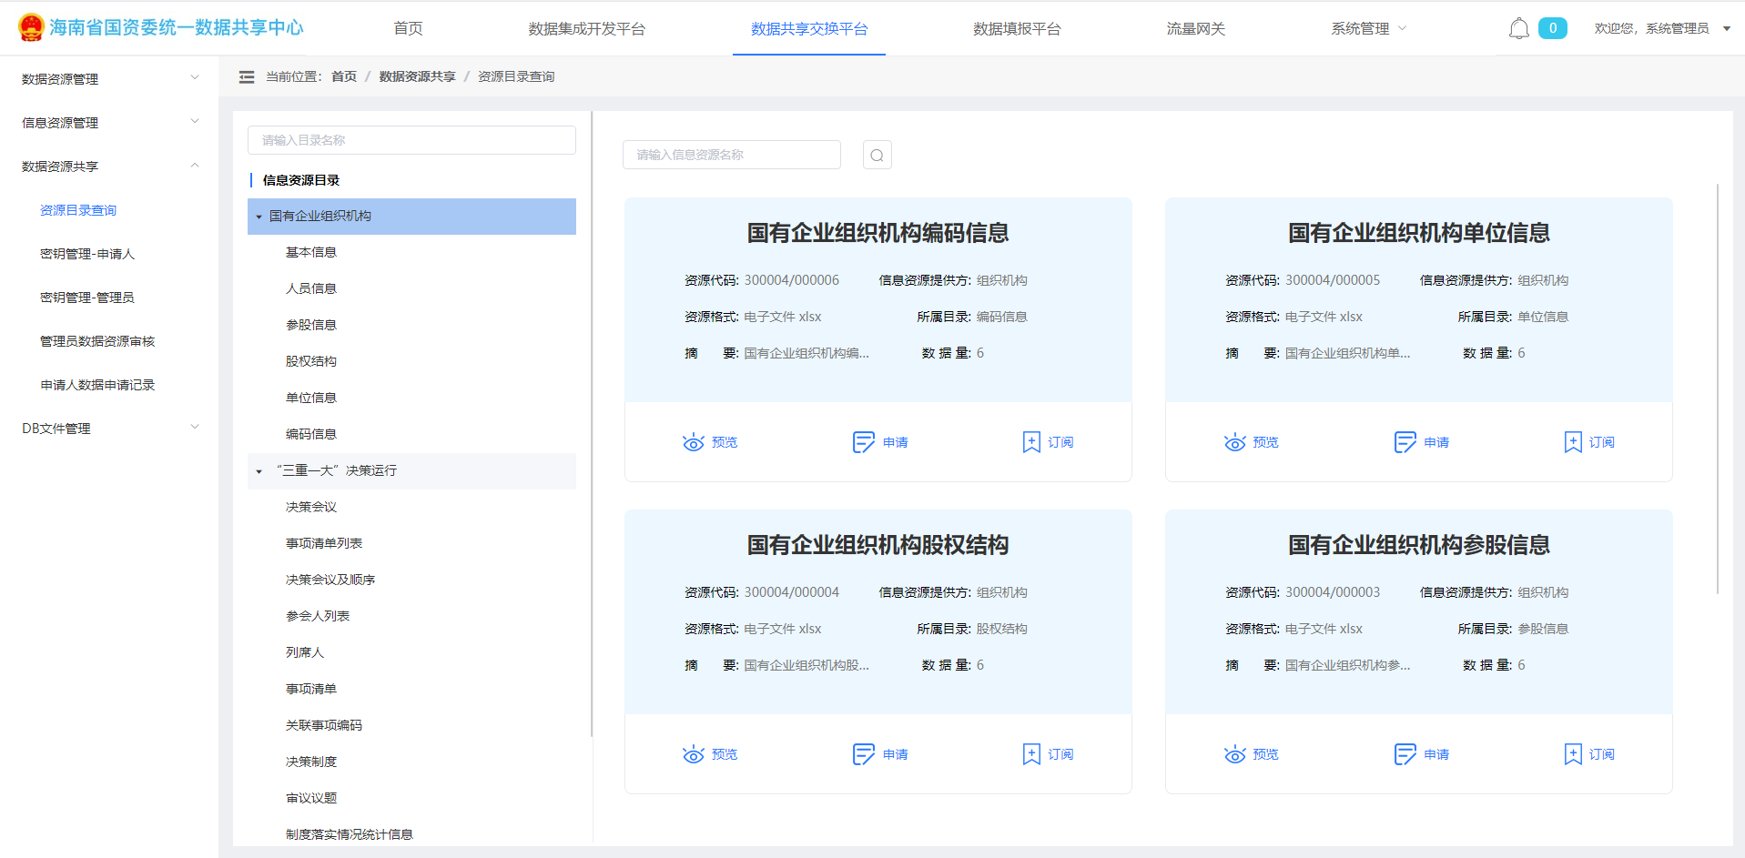This screenshot has height=858, width=1745.
Task: Open 资源目录查询 in the sidebar
Action: coord(78,210)
